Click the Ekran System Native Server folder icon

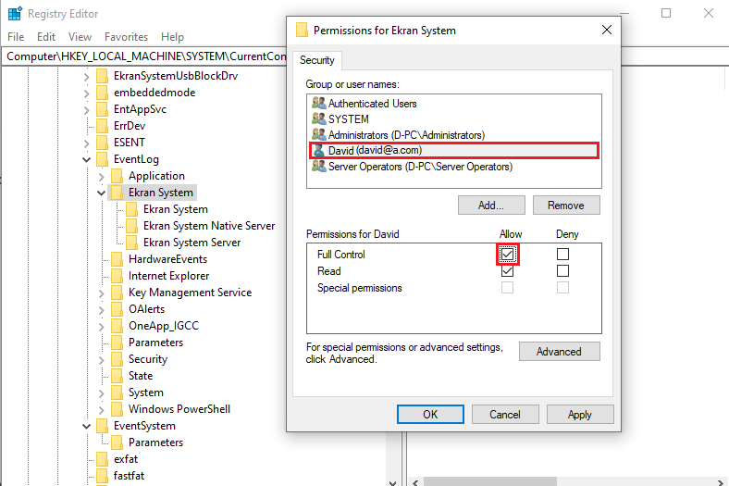(x=131, y=226)
